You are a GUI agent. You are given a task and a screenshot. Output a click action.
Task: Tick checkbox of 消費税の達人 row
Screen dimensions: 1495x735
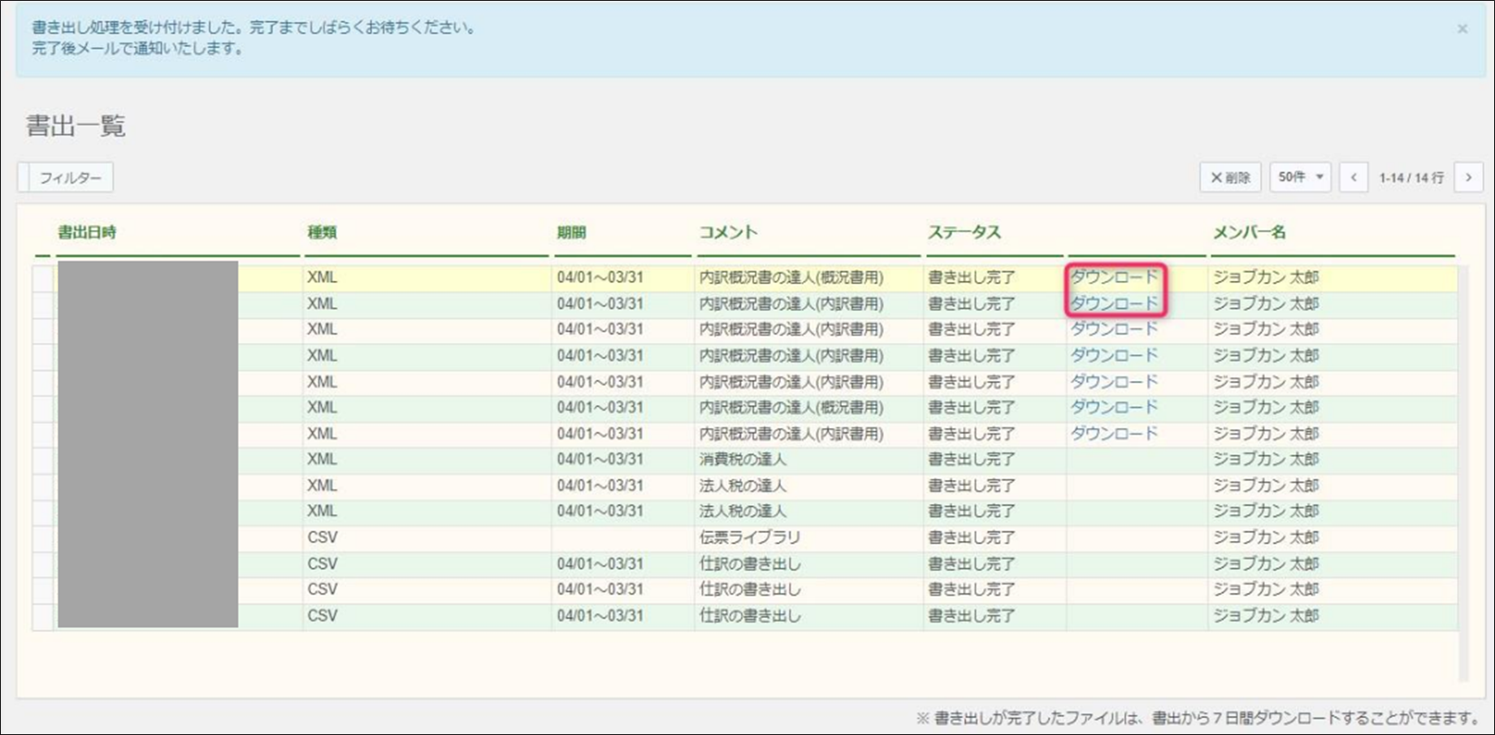coord(42,460)
